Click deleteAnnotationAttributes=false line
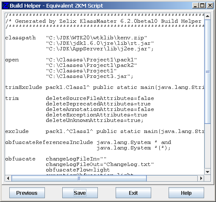The height and width of the screenshot is (202, 216). (x=100, y=109)
